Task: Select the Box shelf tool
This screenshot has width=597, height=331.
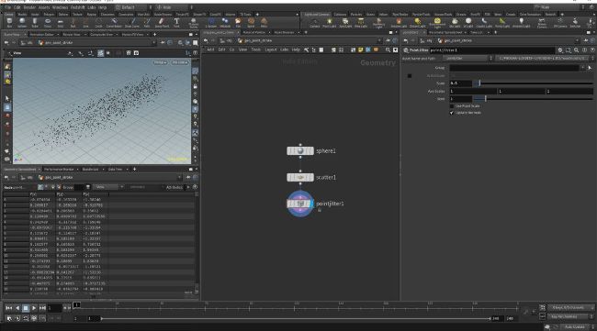Action: pos(9,22)
